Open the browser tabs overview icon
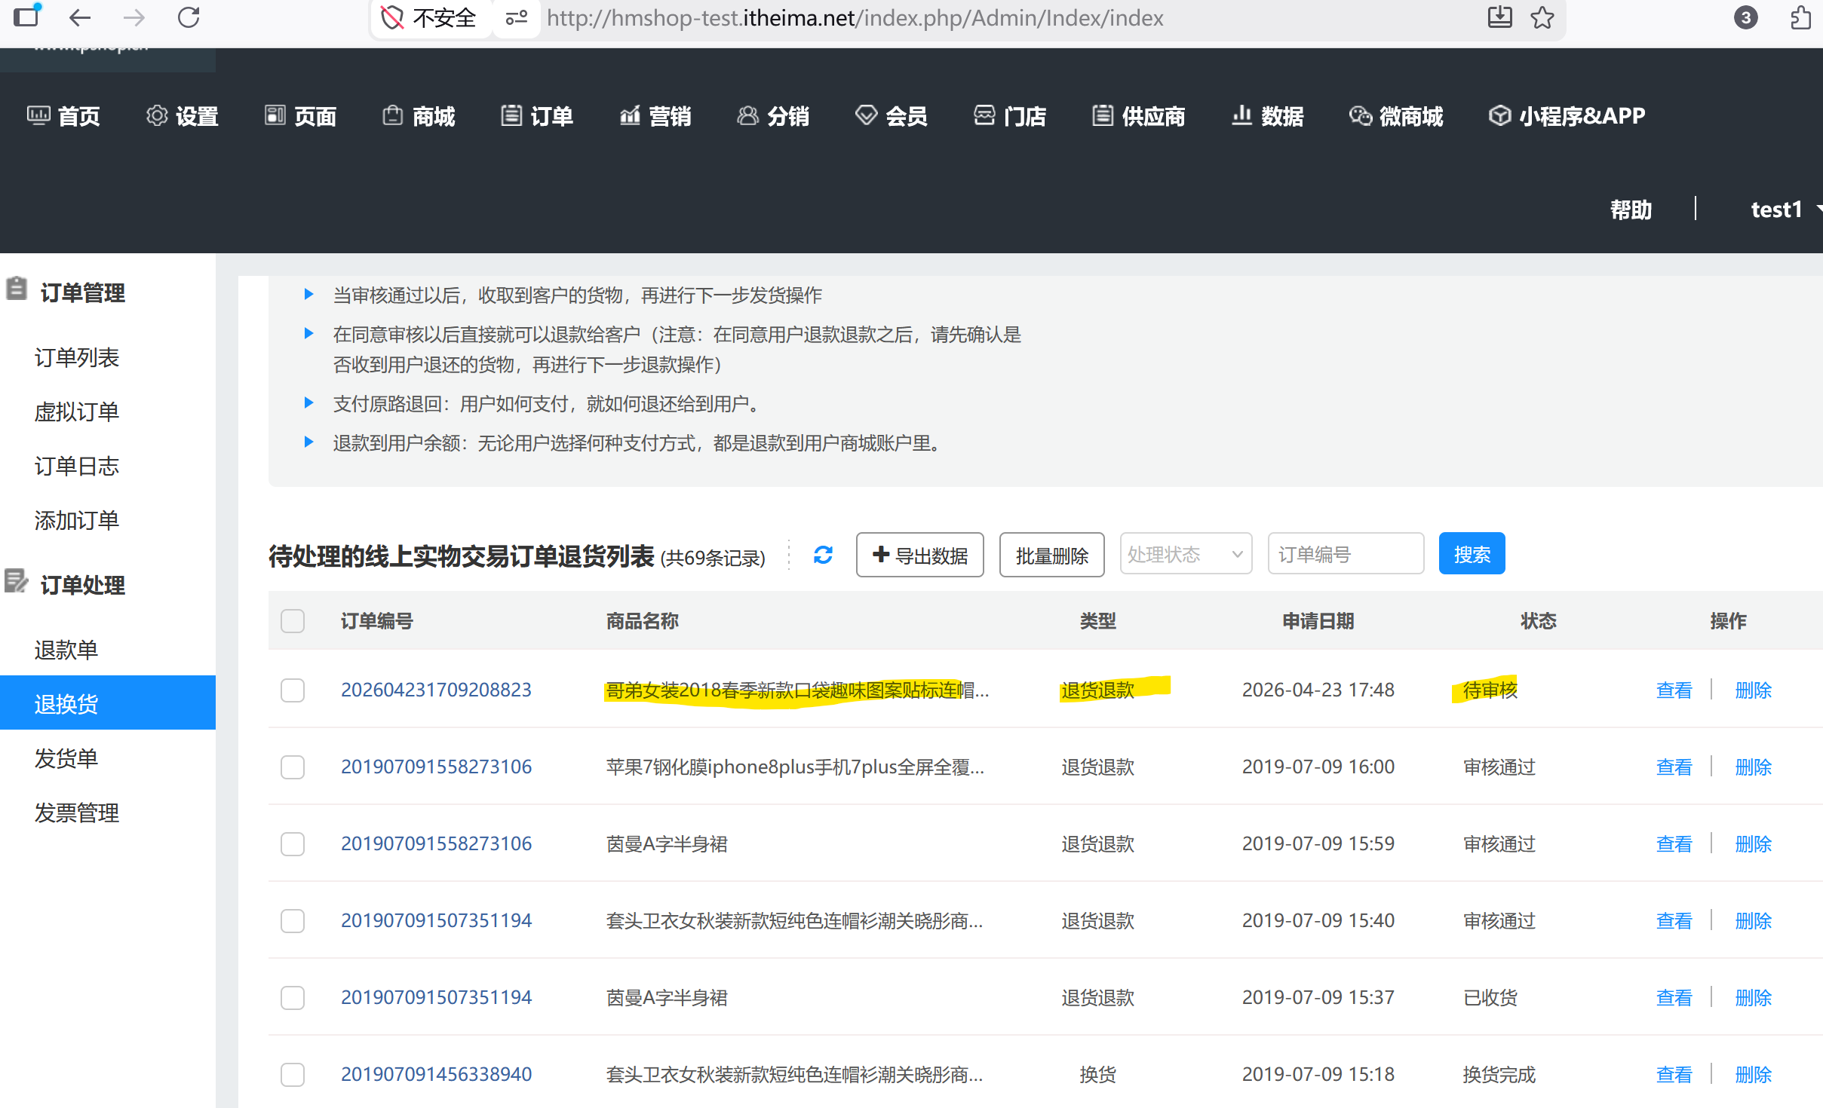1823x1108 pixels. tap(27, 16)
